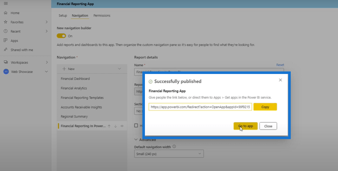Move Financial Reporting In Power item down
Image resolution: width=338 pixels, height=171 pixels.
[x=115, y=126]
